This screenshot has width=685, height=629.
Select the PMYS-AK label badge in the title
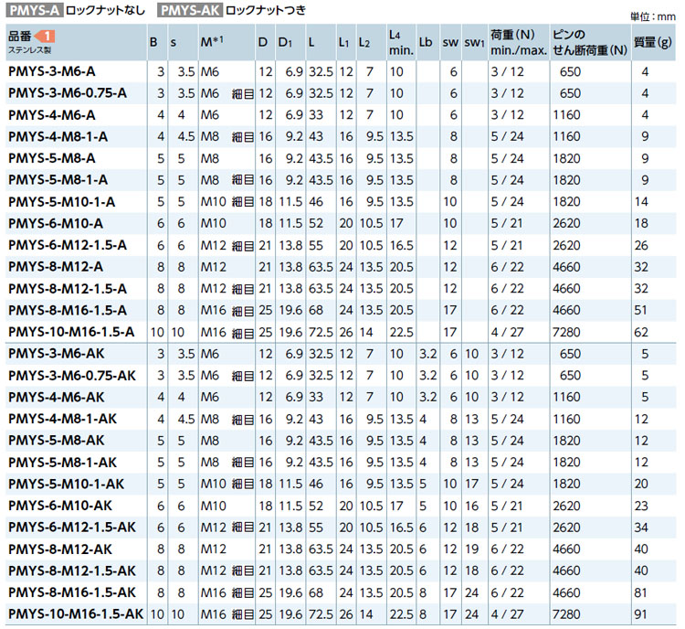(x=188, y=11)
